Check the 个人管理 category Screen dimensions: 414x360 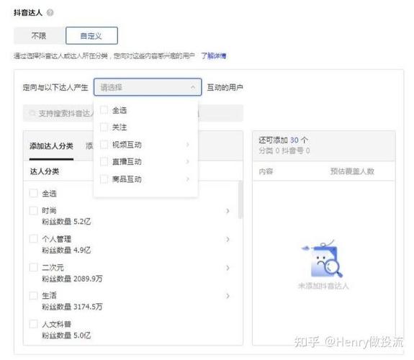click(x=34, y=239)
